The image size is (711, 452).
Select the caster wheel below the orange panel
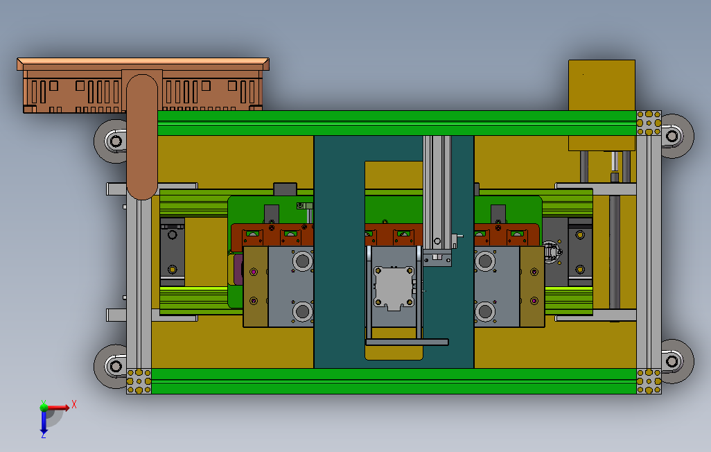[x=111, y=141]
